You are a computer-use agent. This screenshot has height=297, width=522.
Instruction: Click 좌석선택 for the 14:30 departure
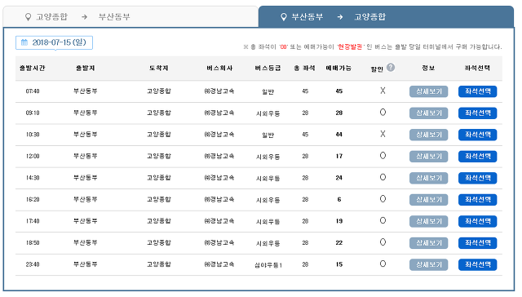click(478, 178)
